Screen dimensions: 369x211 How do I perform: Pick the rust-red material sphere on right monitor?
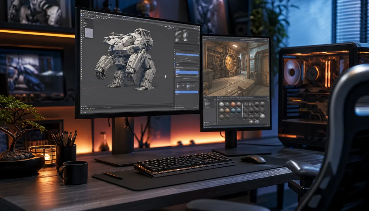(x=233, y=104)
